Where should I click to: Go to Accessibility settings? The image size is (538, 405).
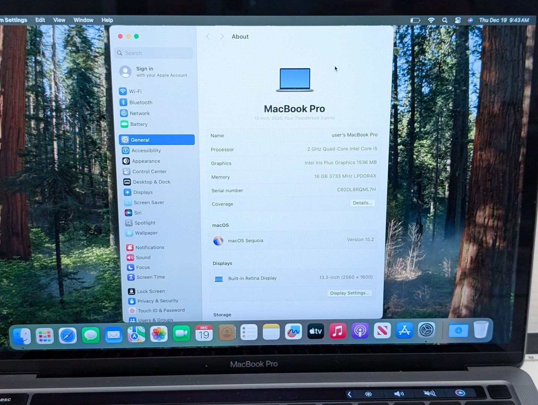(146, 150)
